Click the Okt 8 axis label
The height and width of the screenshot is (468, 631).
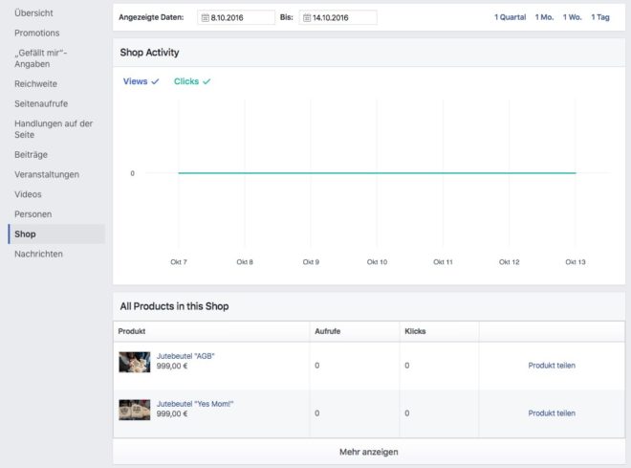click(245, 262)
